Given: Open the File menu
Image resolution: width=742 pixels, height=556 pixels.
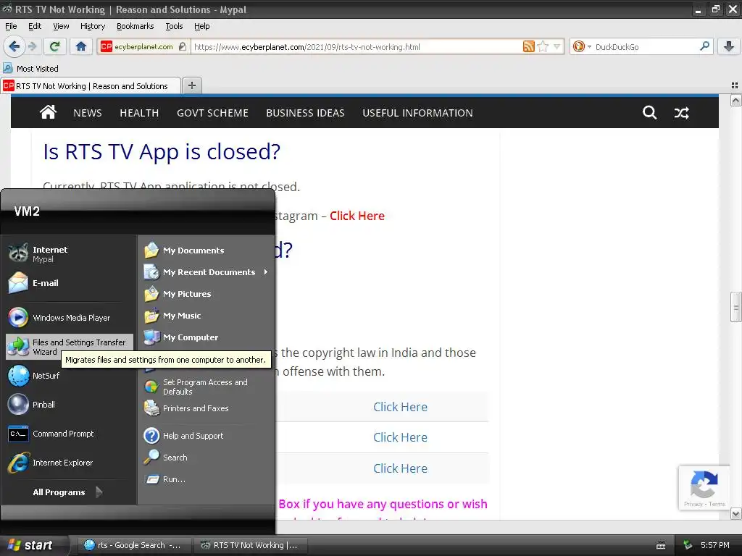Looking at the screenshot, I should pos(11,26).
